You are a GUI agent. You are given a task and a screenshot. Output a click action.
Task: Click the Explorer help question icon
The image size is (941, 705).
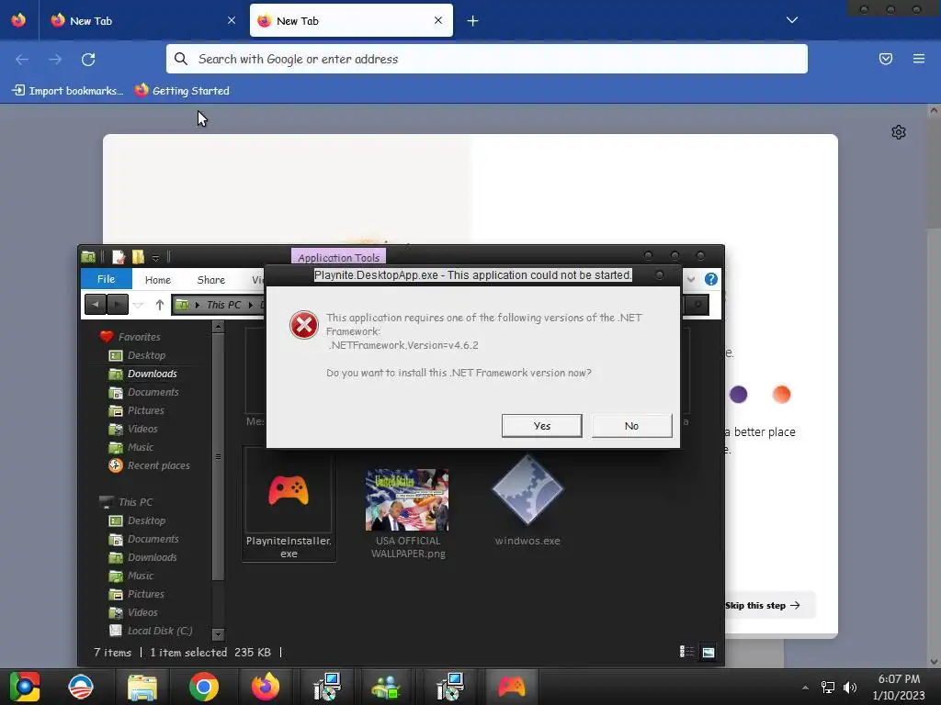711,279
